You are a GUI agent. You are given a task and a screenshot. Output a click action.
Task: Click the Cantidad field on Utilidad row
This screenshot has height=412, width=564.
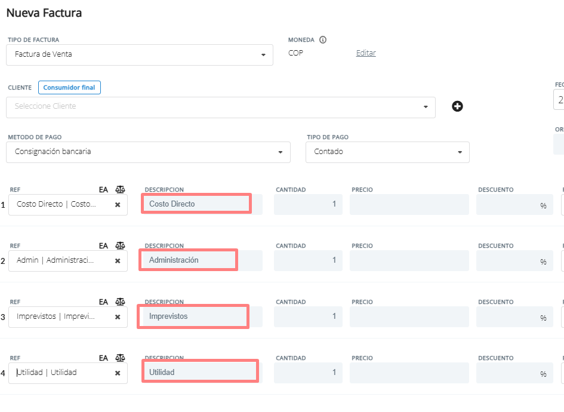coord(308,373)
